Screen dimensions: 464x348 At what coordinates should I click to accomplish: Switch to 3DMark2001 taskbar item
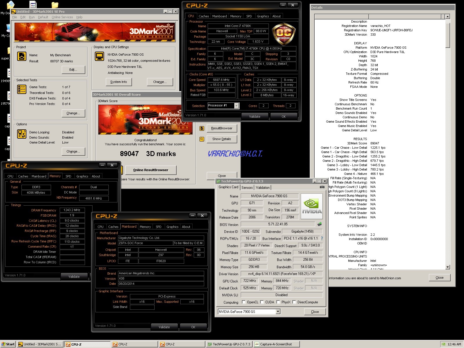[40, 344]
